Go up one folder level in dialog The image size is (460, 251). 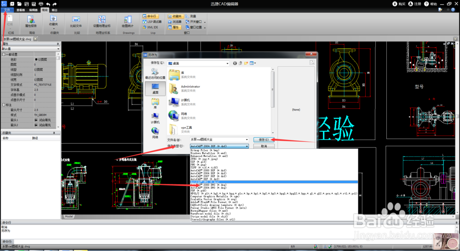[240, 63]
